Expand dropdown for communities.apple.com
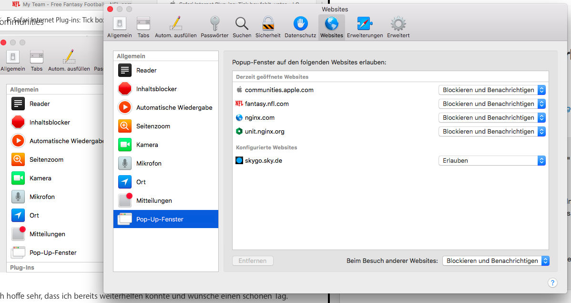 click(x=491, y=90)
